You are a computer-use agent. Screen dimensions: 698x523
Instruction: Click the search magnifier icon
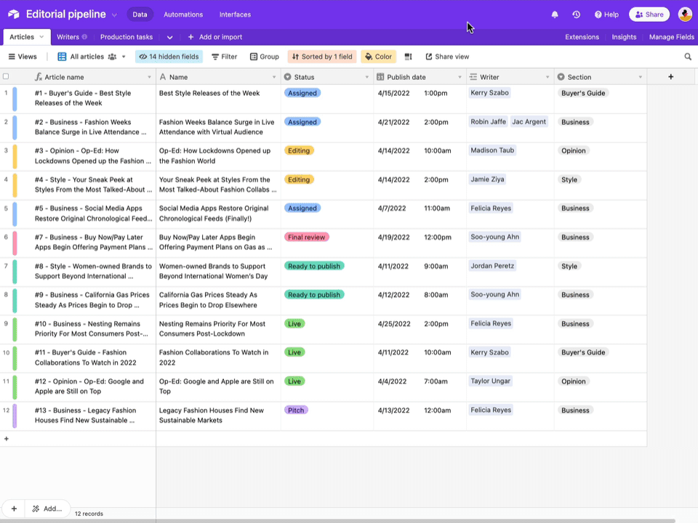click(x=688, y=56)
